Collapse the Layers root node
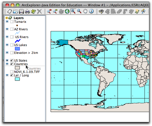 click(7, 18)
